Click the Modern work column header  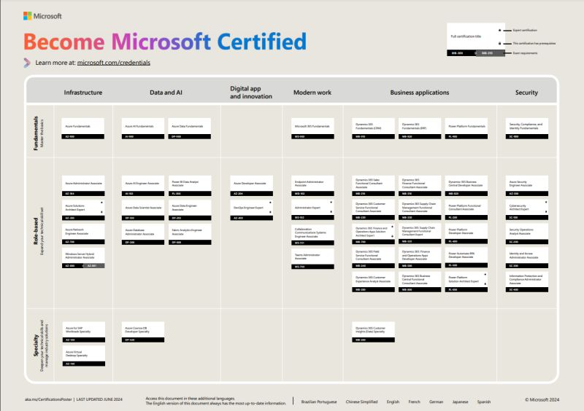(x=312, y=93)
